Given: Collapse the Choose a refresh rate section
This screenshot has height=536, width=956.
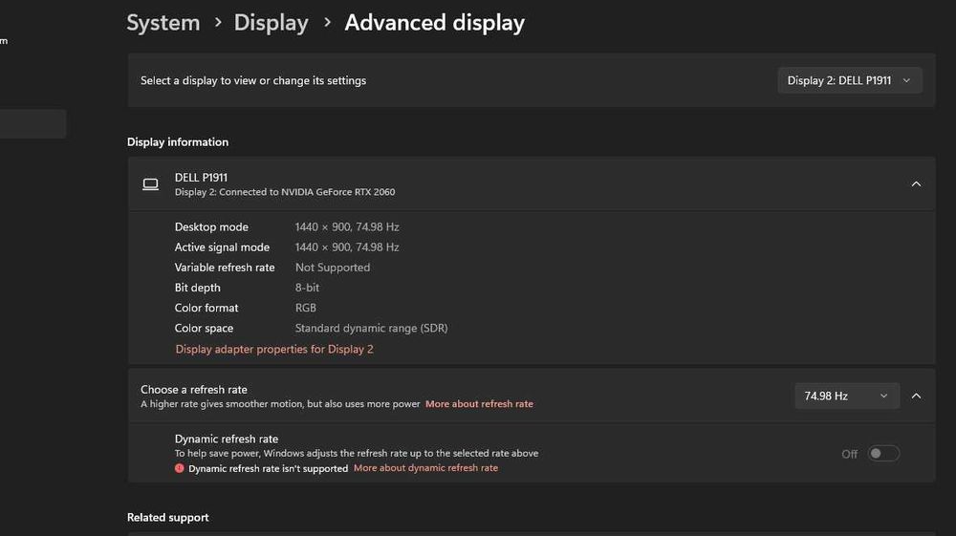Looking at the screenshot, I should [x=916, y=396].
